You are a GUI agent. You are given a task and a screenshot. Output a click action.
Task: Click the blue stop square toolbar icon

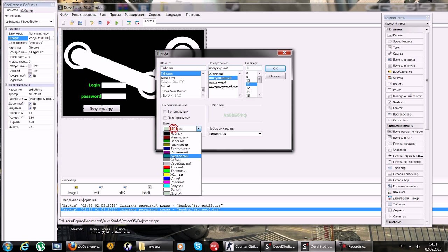click(x=100, y=23)
